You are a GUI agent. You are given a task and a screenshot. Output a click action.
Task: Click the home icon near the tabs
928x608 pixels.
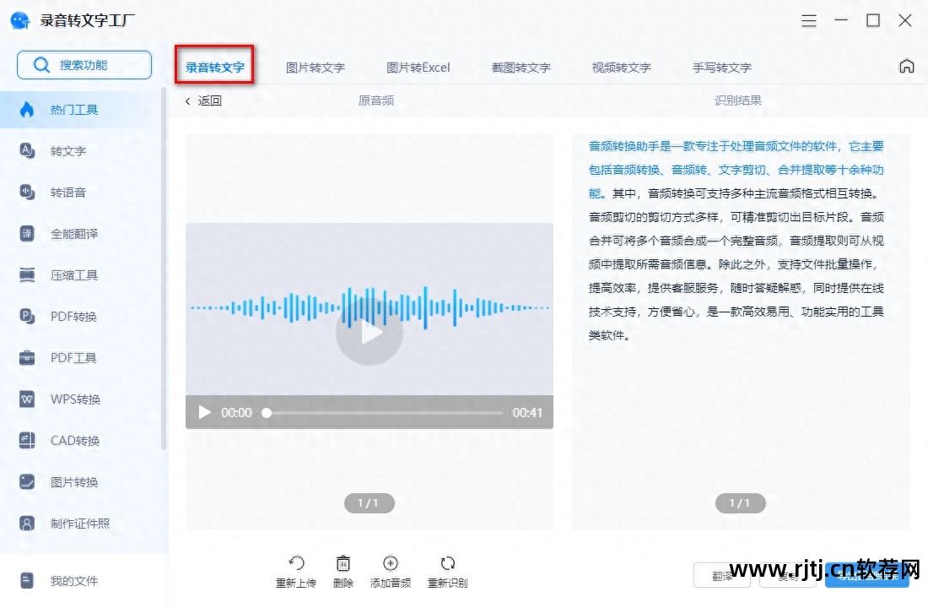pos(906,64)
